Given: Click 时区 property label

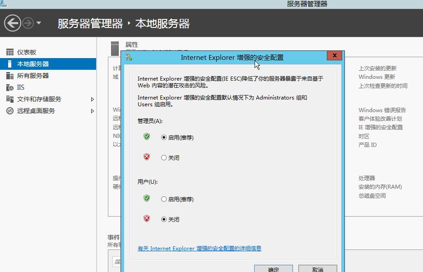Looking at the screenshot, I should pos(364,136).
